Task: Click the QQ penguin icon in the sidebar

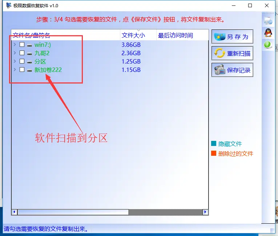Action: tap(268, 33)
